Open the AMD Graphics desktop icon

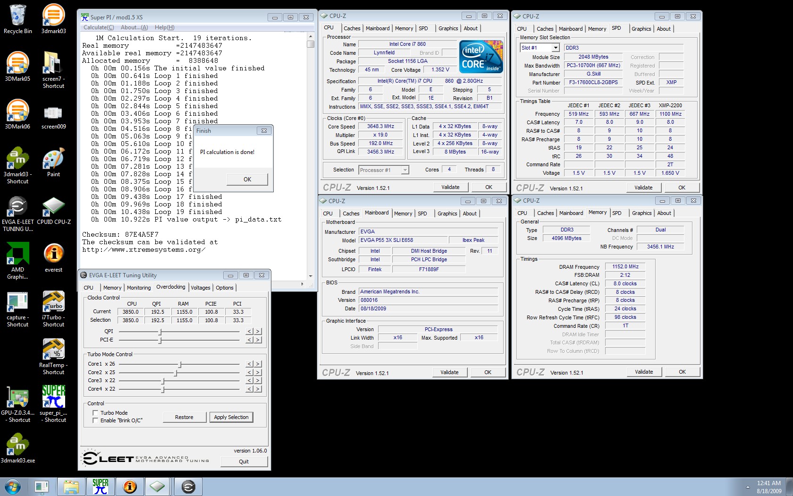17,261
